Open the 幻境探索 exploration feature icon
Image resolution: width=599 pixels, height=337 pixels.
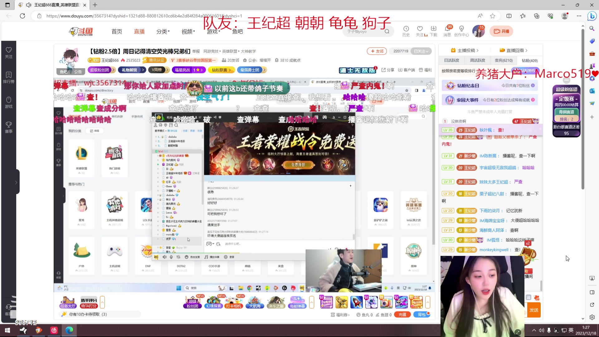[213, 302]
